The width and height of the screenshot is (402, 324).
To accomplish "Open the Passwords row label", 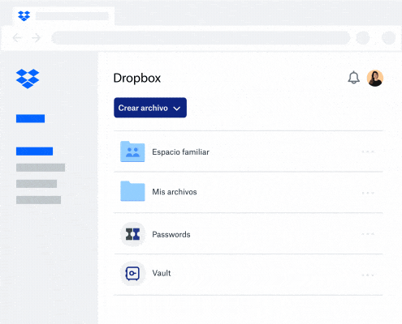I will (x=171, y=234).
